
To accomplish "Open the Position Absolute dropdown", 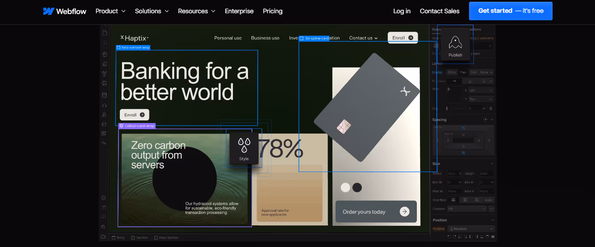I will pos(471,229).
